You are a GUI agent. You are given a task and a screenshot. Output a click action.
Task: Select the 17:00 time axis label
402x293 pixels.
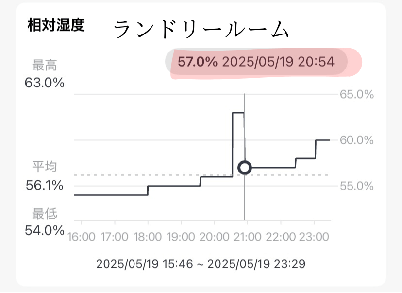(115, 237)
